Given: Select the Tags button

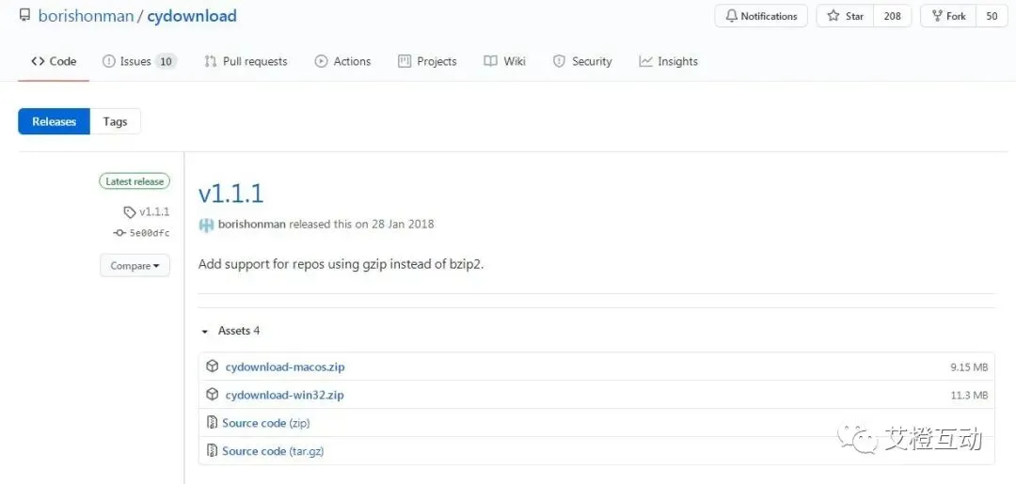Looking at the screenshot, I should click(116, 121).
